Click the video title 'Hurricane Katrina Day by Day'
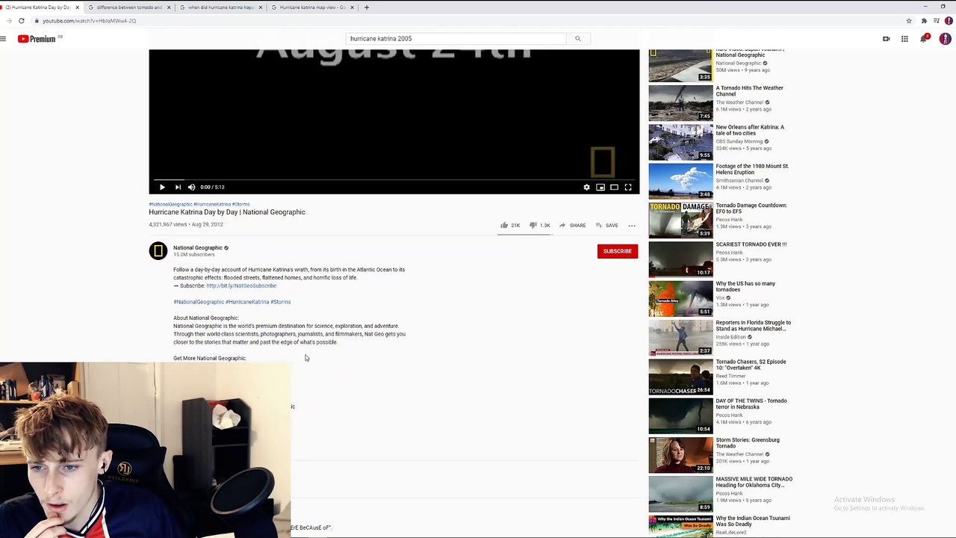This screenshot has height=538, width=956. point(227,212)
